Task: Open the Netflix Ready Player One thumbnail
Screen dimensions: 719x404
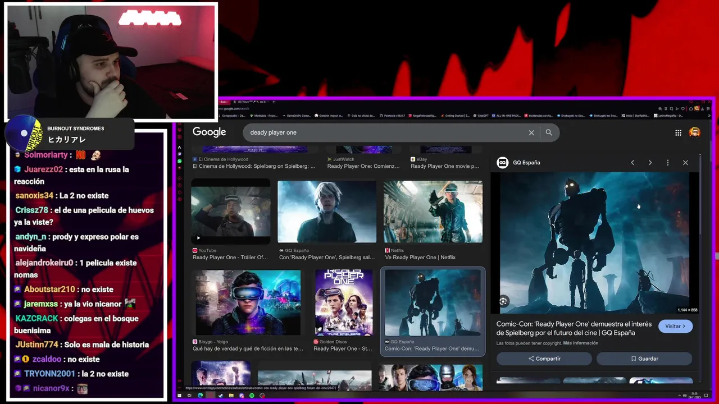Action: pyautogui.click(x=433, y=211)
